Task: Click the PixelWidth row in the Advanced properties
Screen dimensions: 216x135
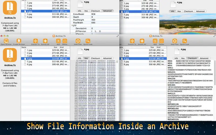Action: (95, 23)
